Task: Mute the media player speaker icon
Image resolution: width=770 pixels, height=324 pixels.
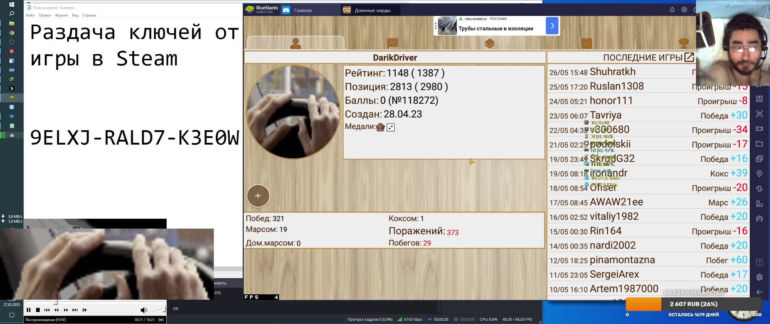Action: tap(144, 310)
